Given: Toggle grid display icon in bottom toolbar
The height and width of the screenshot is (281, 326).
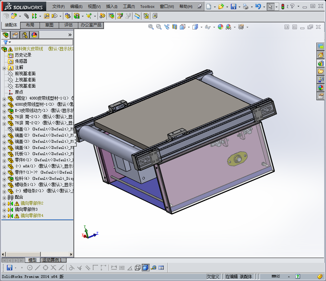Looking at the screenshot, I should [122, 268].
